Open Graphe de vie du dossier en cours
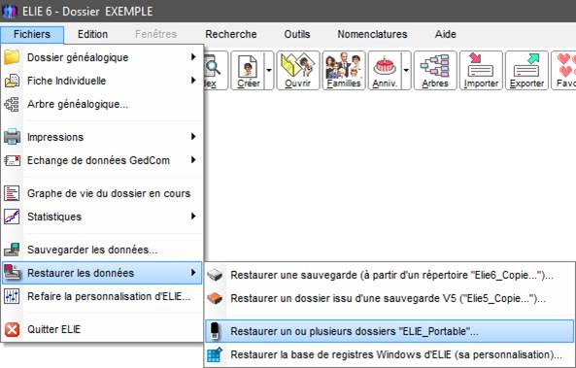Viewport: 576px width, 368px height. 102,193
